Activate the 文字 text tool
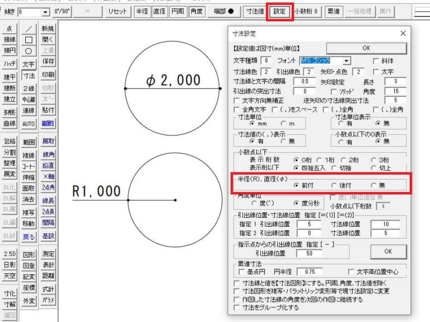The height and width of the screenshot is (322, 430). (29, 64)
